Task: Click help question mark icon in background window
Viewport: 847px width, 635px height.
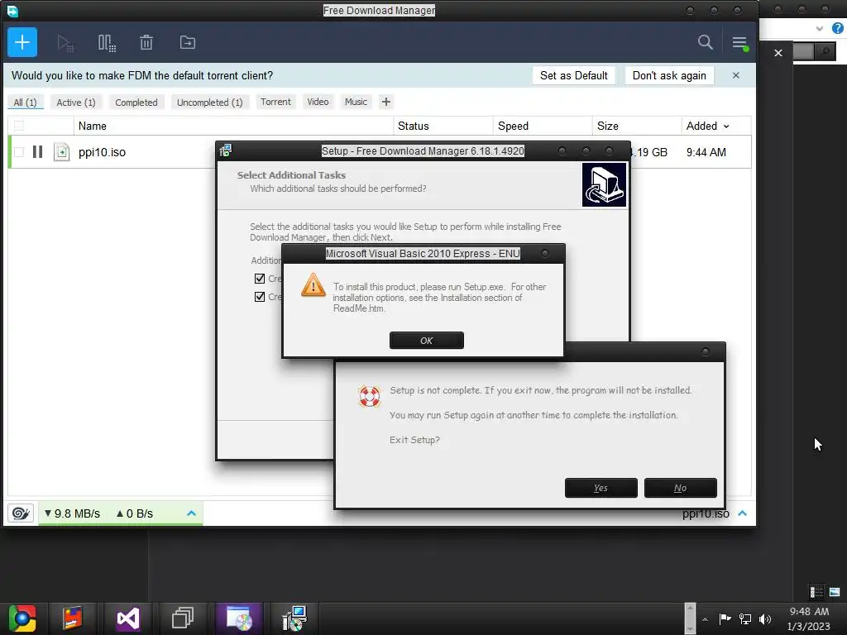Action: click(837, 28)
